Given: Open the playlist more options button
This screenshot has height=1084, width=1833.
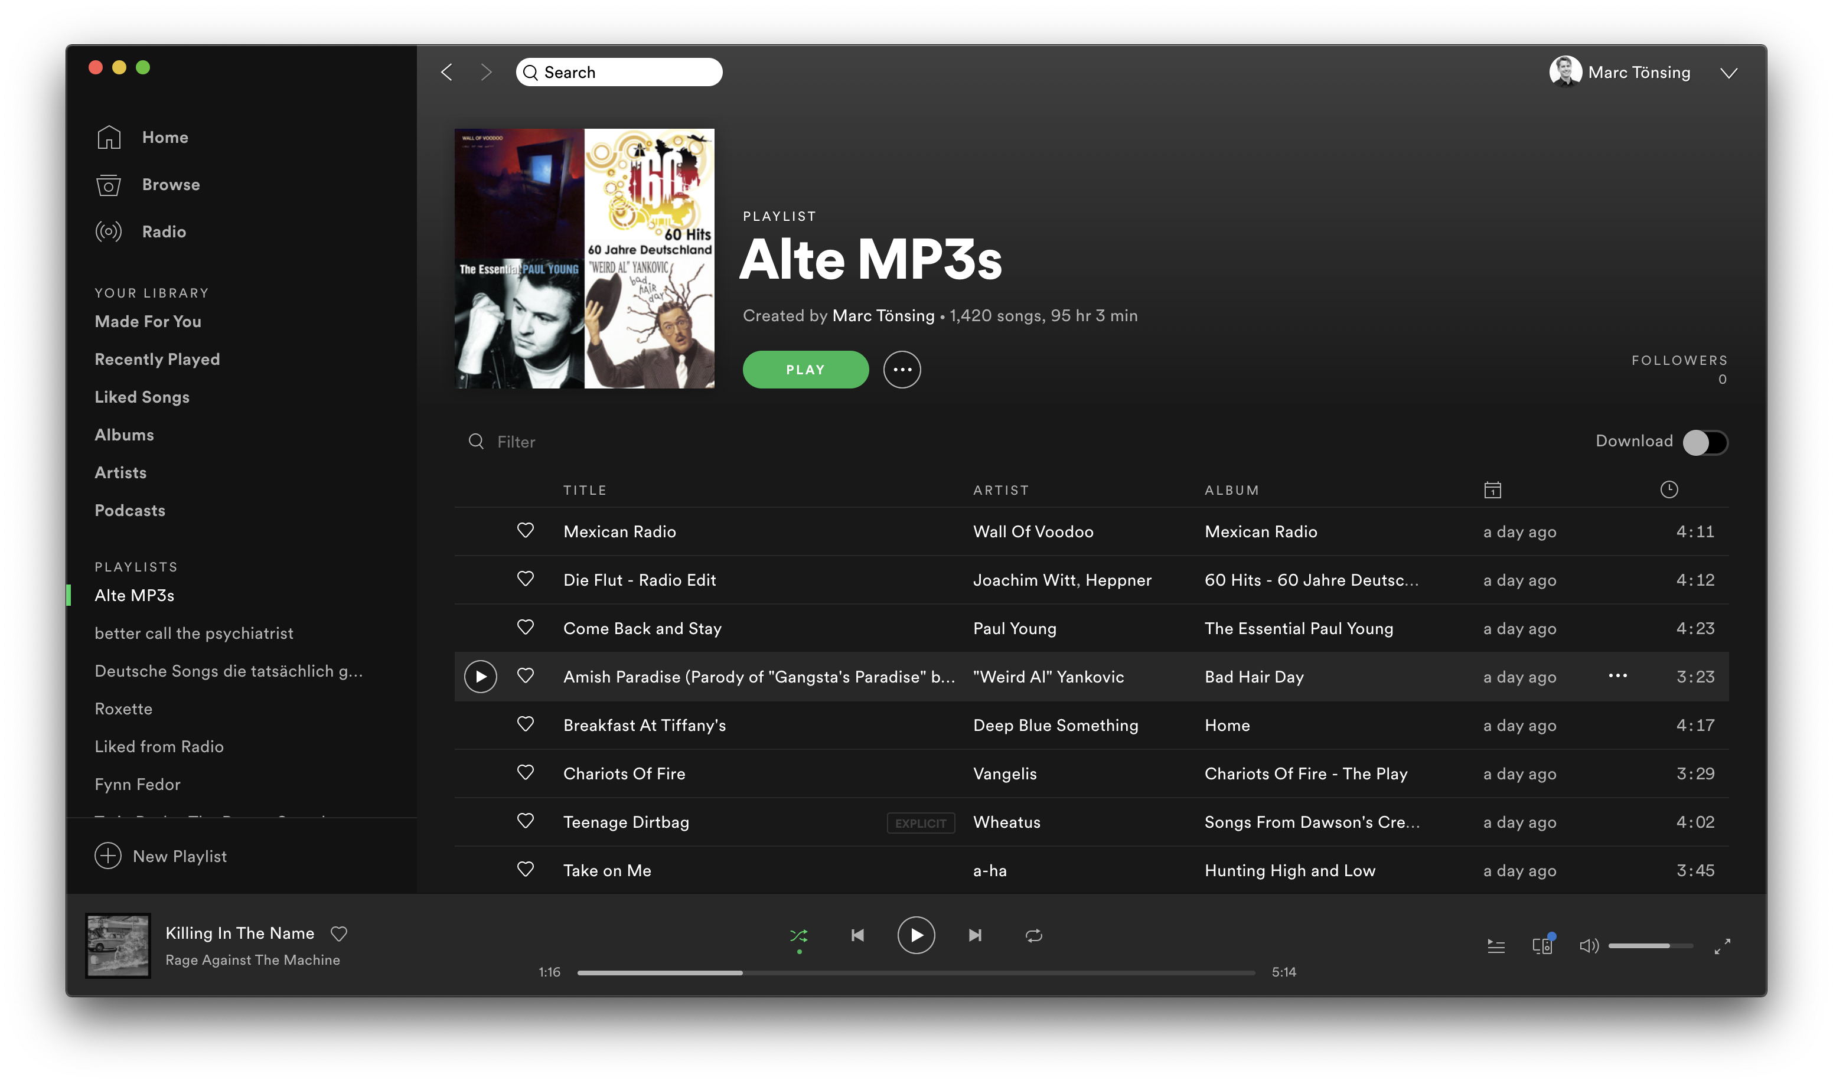Looking at the screenshot, I should tap(902, 370).
